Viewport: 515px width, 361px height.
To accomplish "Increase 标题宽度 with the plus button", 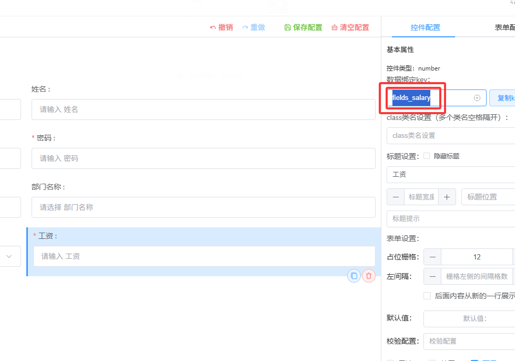I will pyautogui.click(x=447, y=197).
